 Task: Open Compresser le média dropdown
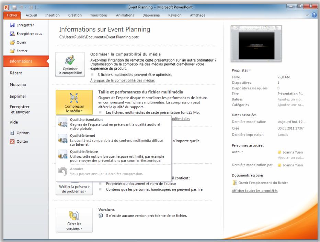74,102
